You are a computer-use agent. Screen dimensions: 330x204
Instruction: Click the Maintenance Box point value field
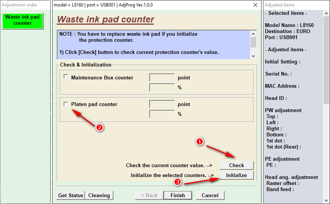pyautogui.click(x=162, y=78)
